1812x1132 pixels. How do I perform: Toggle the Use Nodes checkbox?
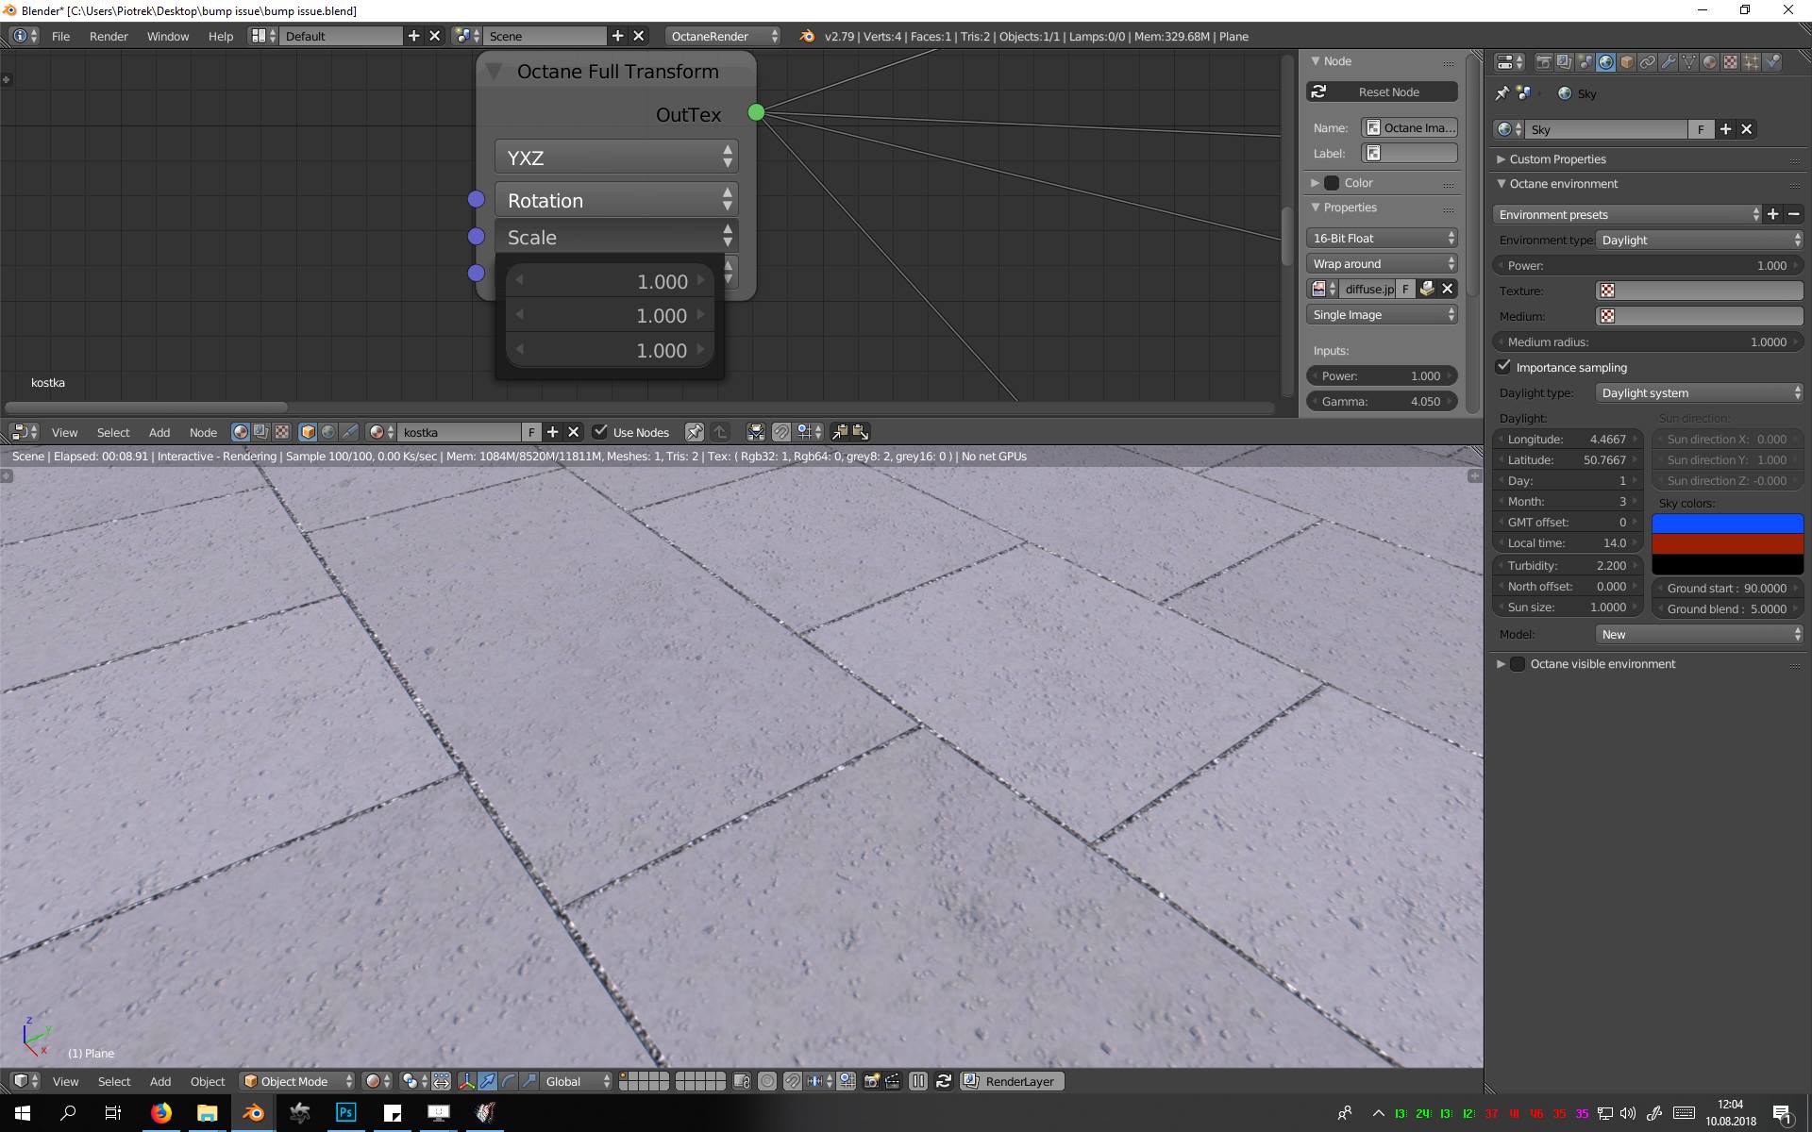pos(600,432)
